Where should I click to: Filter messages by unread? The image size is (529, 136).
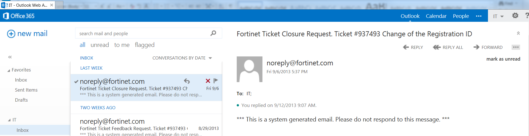point(100,45)
